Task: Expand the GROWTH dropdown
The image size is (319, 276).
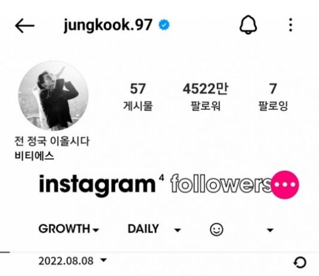Action: coord(69,229)
